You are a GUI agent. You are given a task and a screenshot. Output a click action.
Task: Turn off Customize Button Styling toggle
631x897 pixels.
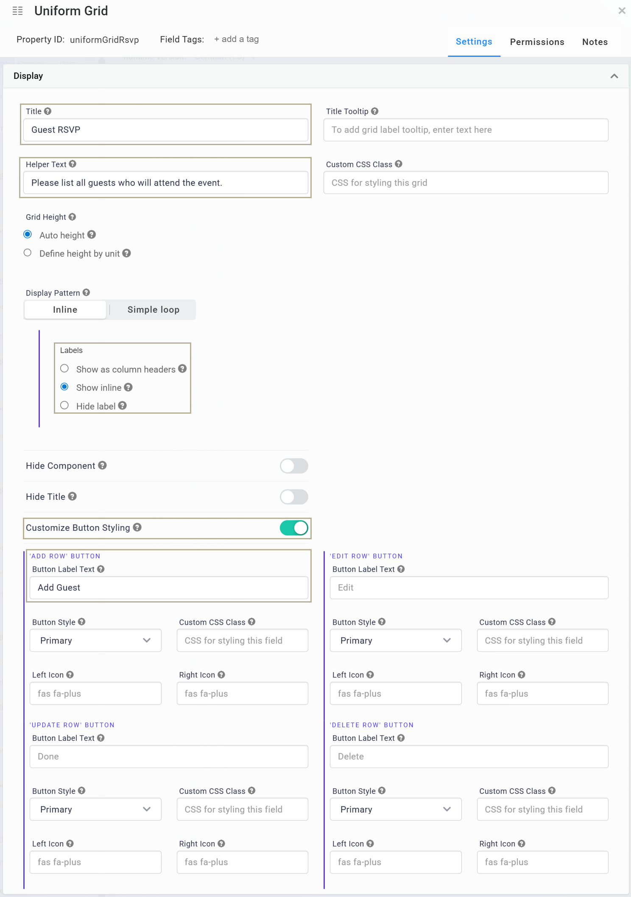pyautogui.click(x=293, y=528)
